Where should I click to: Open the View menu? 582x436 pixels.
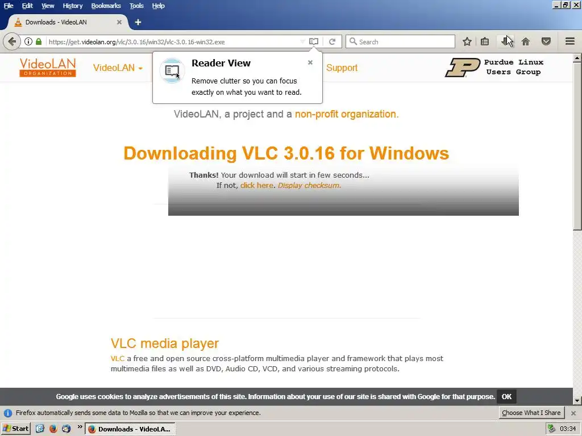[48, 6]
